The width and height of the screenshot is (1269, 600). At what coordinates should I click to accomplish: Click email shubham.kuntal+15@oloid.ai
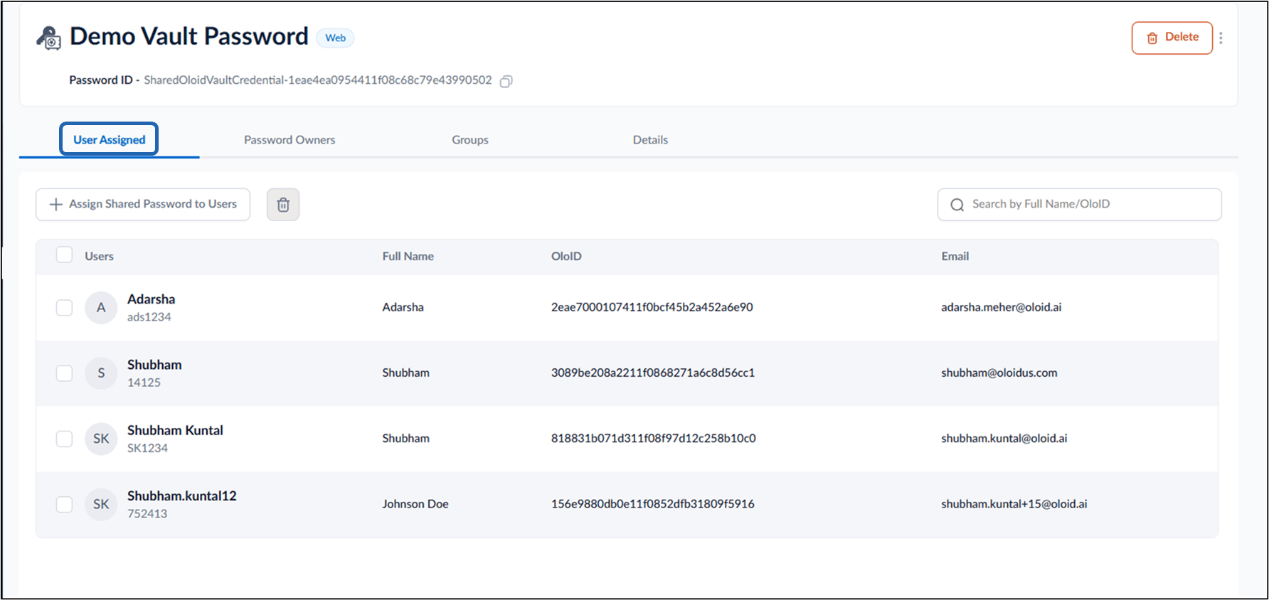(1014, 504)
